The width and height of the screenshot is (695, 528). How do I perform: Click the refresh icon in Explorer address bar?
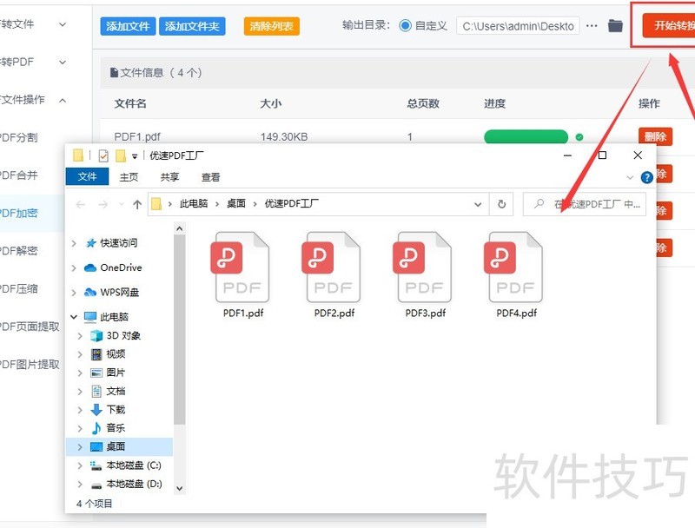point(502,203)
